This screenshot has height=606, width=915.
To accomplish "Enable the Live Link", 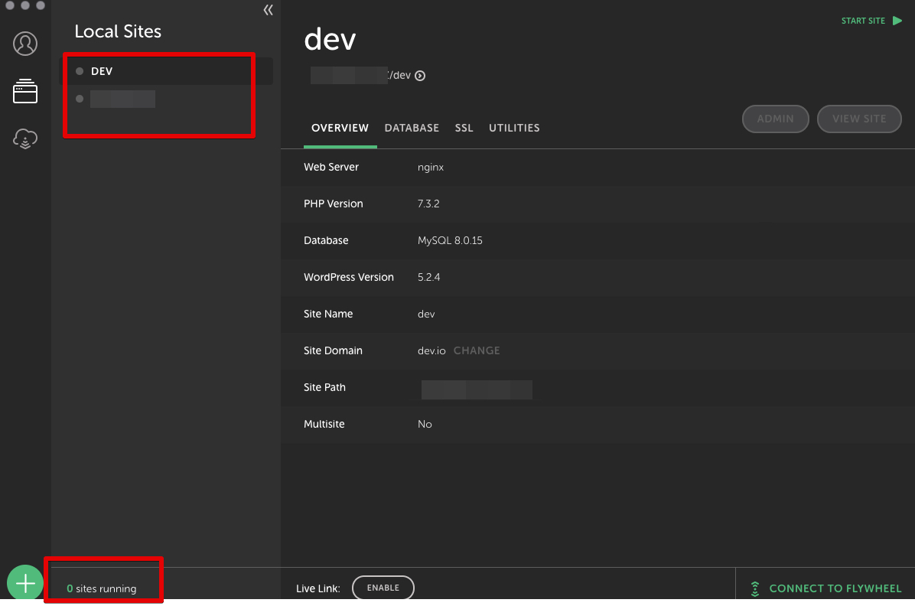I will (x=383, y=588).
